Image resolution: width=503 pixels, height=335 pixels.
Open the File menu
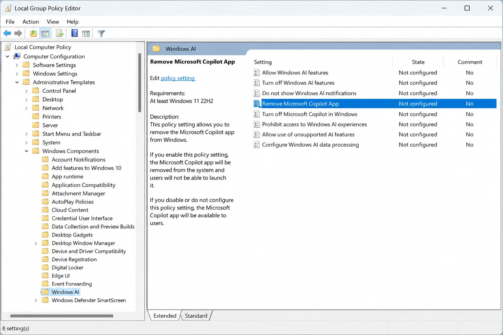(x=10, y=22)
